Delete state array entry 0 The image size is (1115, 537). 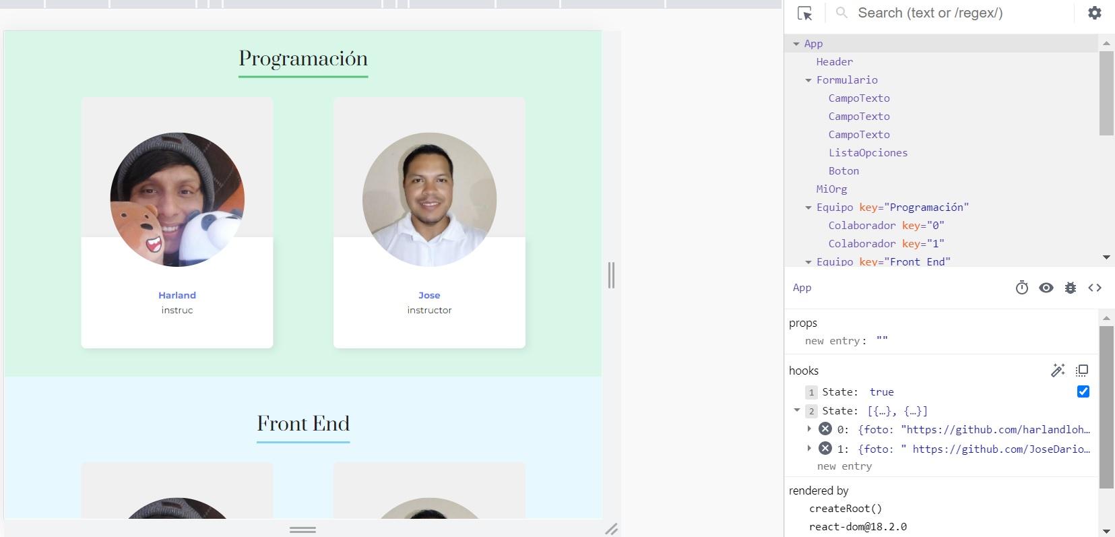(x=825, y=429)
